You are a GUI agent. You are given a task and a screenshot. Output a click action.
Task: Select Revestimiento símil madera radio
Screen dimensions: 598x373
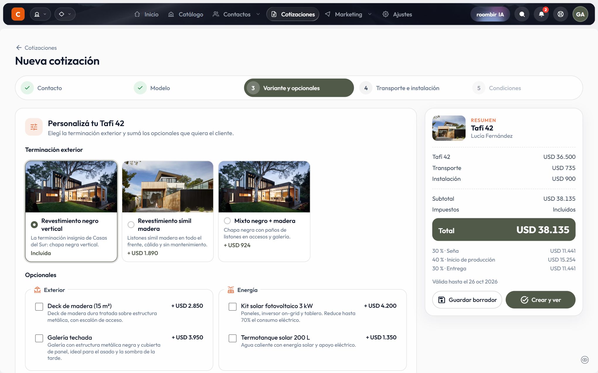coord(131,225)
